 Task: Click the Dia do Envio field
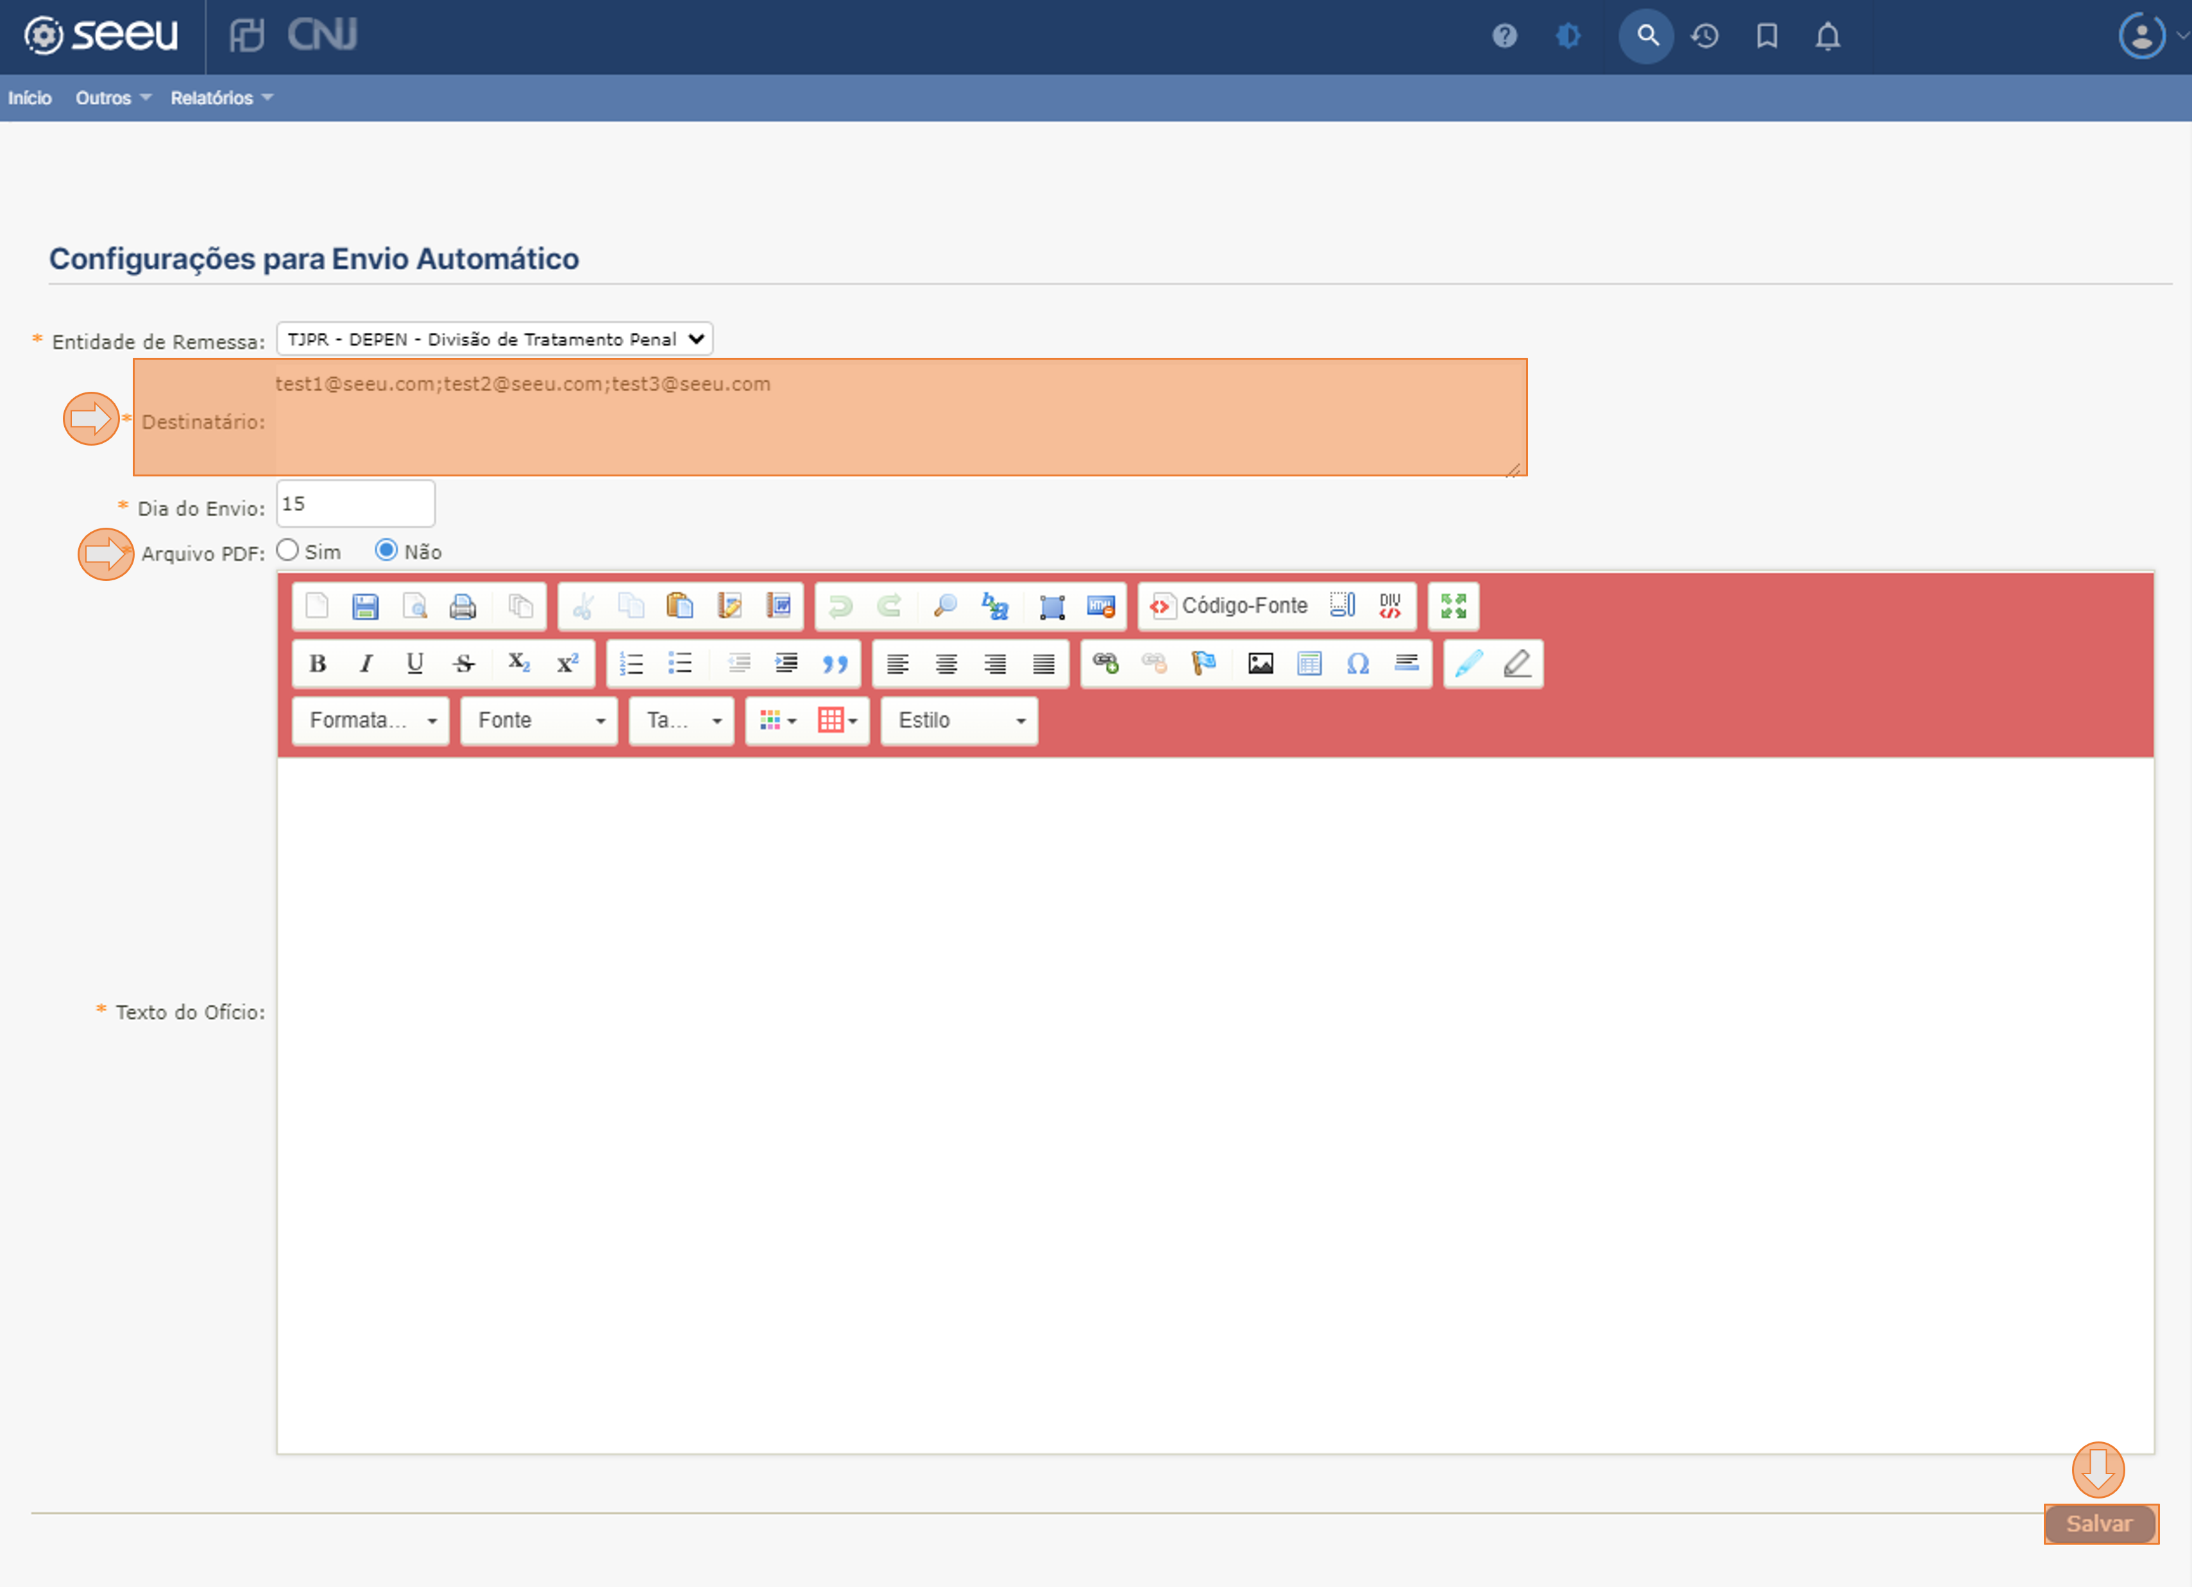355,503
